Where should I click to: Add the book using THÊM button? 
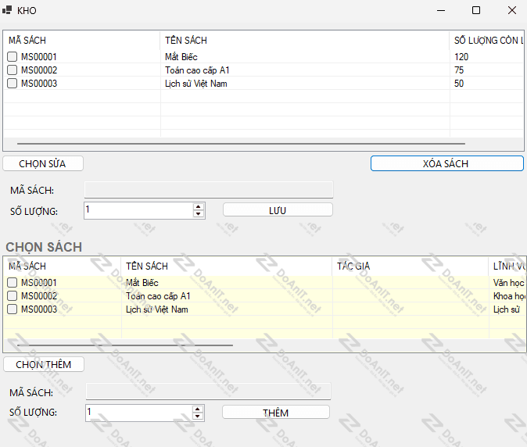tap(275, 413)
